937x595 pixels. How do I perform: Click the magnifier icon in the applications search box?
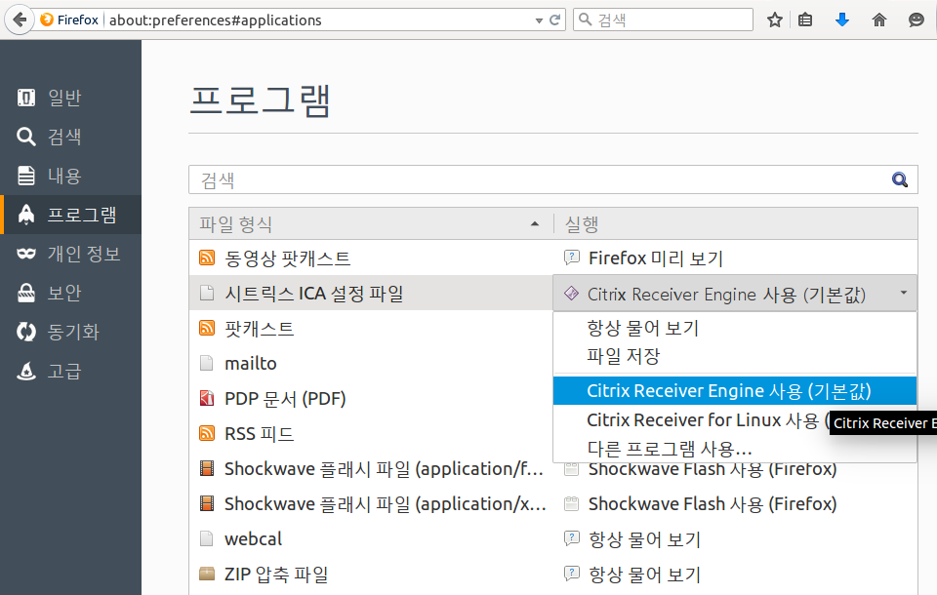(x=899, y=179)
